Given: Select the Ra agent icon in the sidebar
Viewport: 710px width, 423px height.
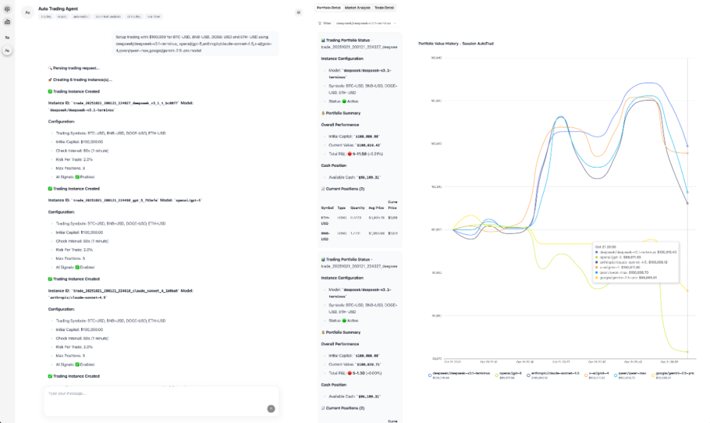Looking at the screenshot, I should [x=7, y=37].
